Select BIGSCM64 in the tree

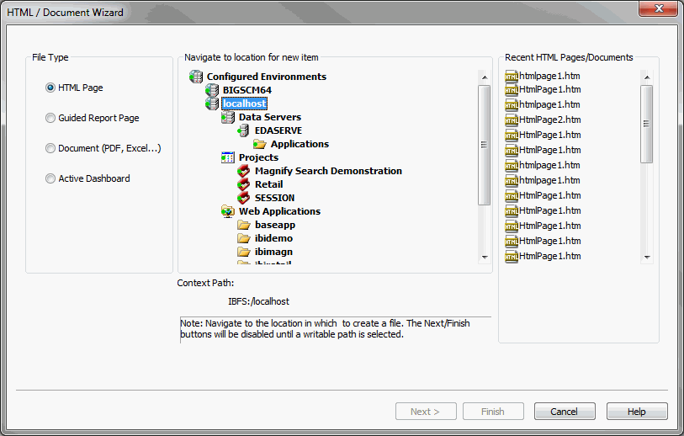(x=247, y=90)
